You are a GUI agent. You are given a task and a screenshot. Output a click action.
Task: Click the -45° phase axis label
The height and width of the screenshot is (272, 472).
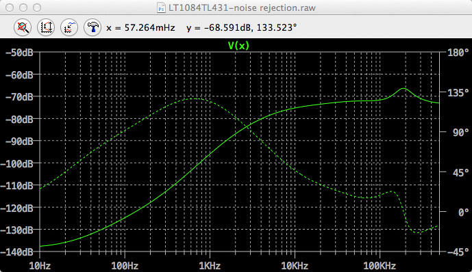[458, 251]
